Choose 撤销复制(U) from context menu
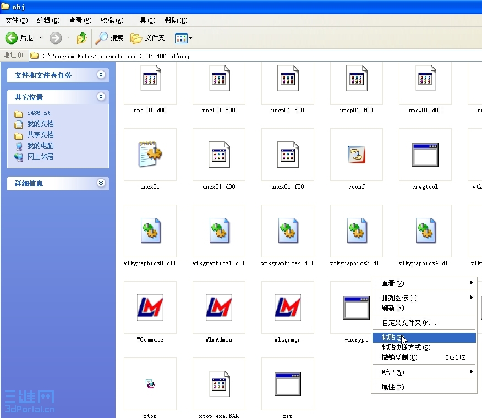 tap(424, 358)
